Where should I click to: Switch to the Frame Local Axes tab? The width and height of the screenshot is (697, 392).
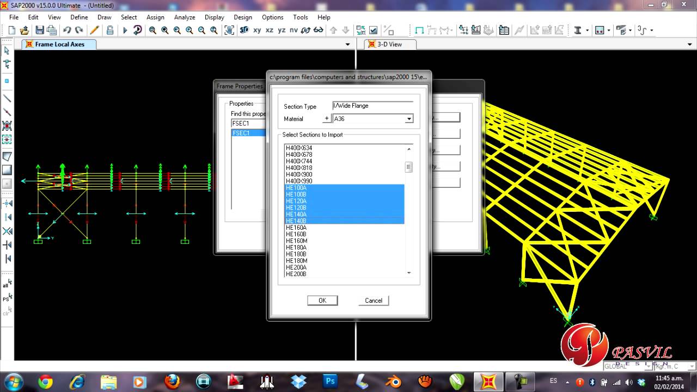click(59, 44)
